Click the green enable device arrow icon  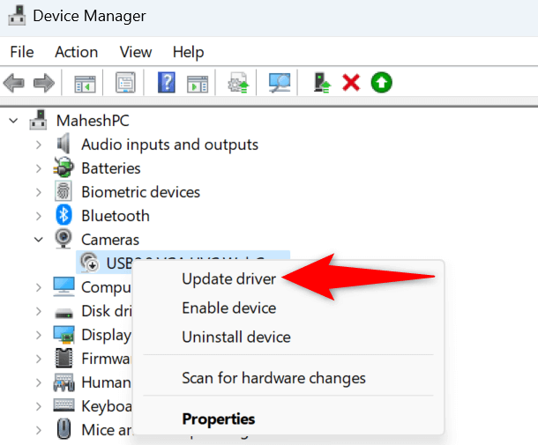[x=381, y=84]
